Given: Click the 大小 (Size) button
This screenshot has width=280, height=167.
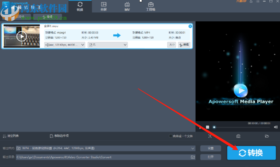Looking at the screenshot, I should tap(172, 45).
